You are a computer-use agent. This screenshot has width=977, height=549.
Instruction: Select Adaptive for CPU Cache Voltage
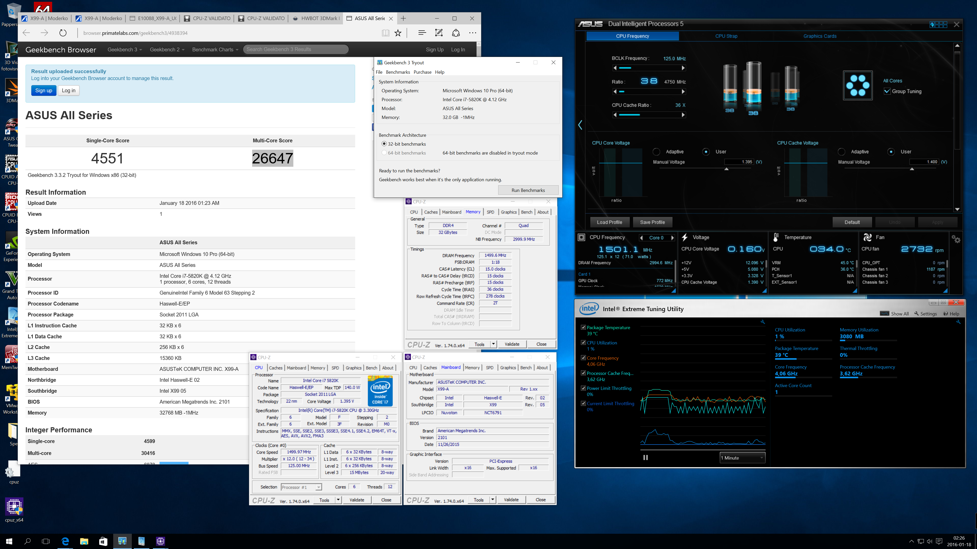[842, 151]
